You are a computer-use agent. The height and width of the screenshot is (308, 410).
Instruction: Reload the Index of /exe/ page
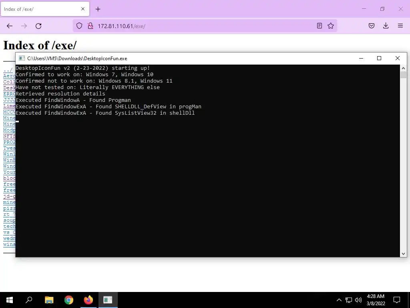pos(38,26)
